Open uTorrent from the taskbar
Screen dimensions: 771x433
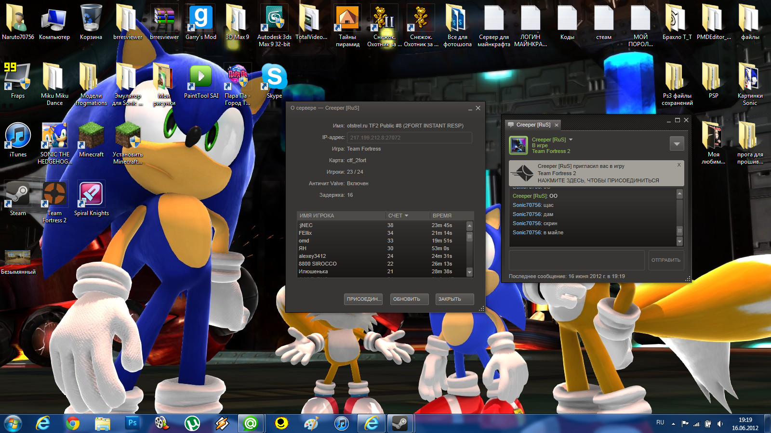pyautogui.click(x=192, y=423)
